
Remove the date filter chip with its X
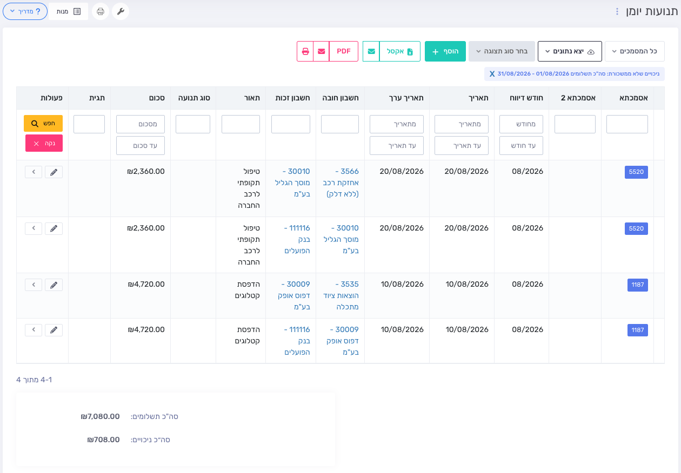[x=492, y=74]
